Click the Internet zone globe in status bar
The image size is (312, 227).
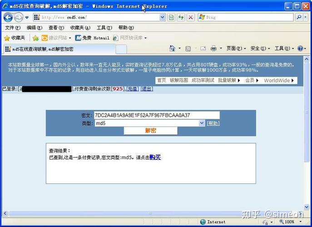pyautogui.click(x=203, y=222)
